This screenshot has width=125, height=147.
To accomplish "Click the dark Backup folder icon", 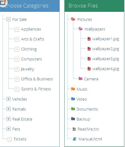I will (73, 119).
